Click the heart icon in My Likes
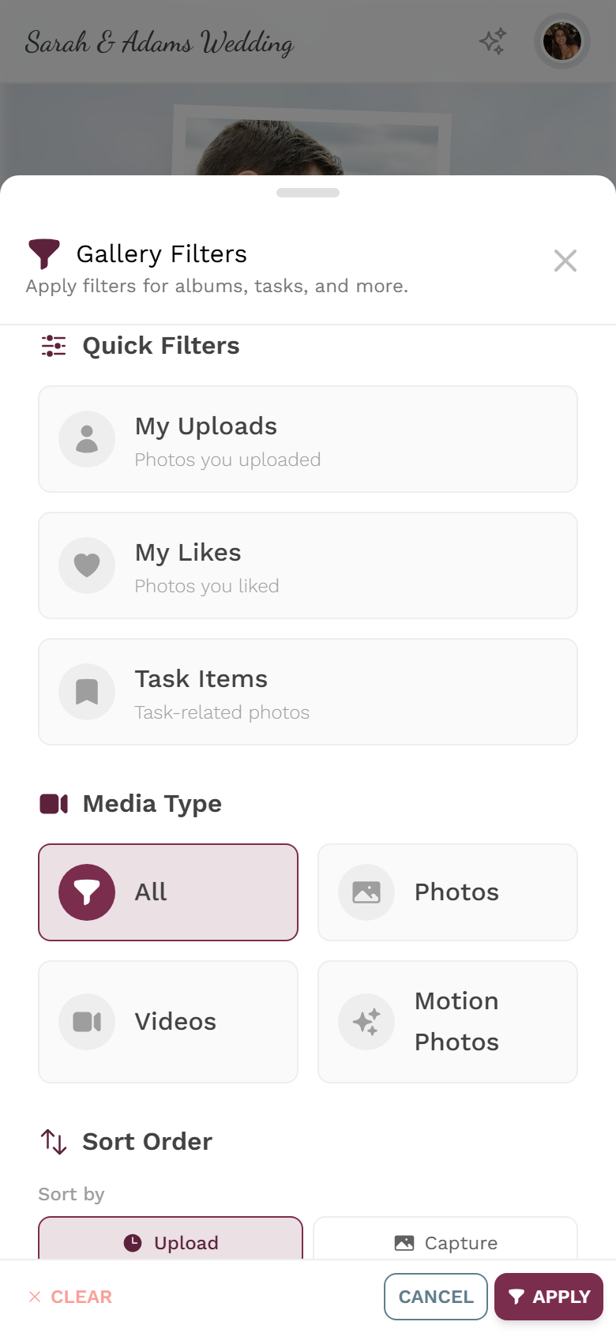The width and height of the screenshot is (616, 1333). click(87, 565)
